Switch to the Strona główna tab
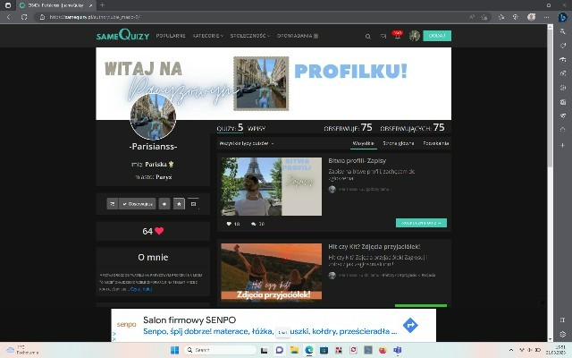This screenshot has height=358, width=572. click(x=399, y=143)
